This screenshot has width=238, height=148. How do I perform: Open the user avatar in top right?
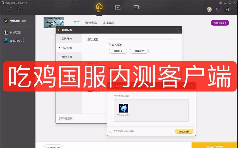[209, 9]
